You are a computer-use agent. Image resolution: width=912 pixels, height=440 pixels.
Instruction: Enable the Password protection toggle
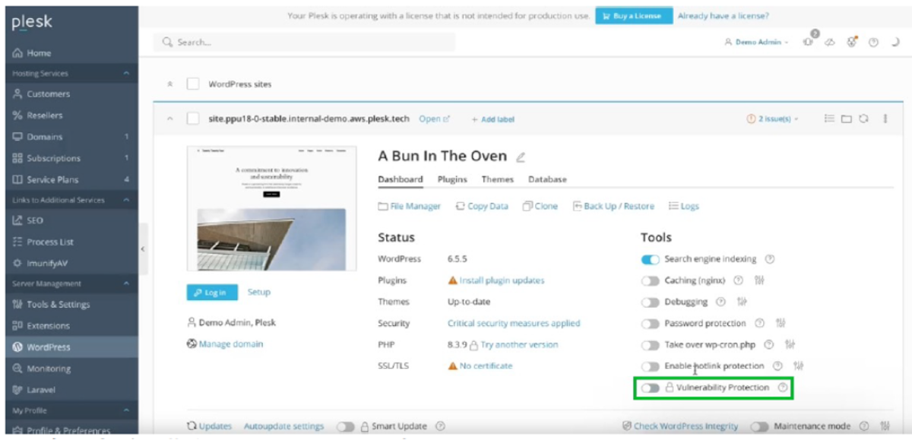click(x=651, y=323)
